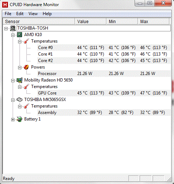
Task: Click Assembly value 32 °C (89 °F)
Action: pos(90,113)
